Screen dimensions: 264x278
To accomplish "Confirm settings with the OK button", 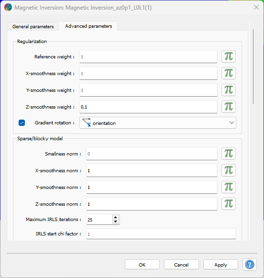I will (142, 265).
